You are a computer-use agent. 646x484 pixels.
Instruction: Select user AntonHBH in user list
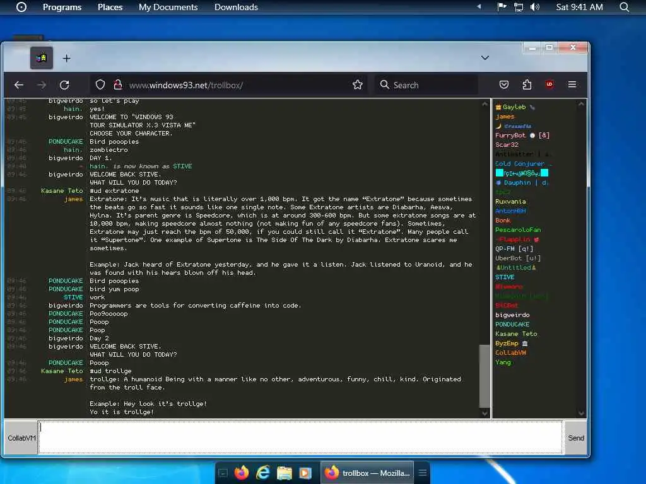[510, 211]
